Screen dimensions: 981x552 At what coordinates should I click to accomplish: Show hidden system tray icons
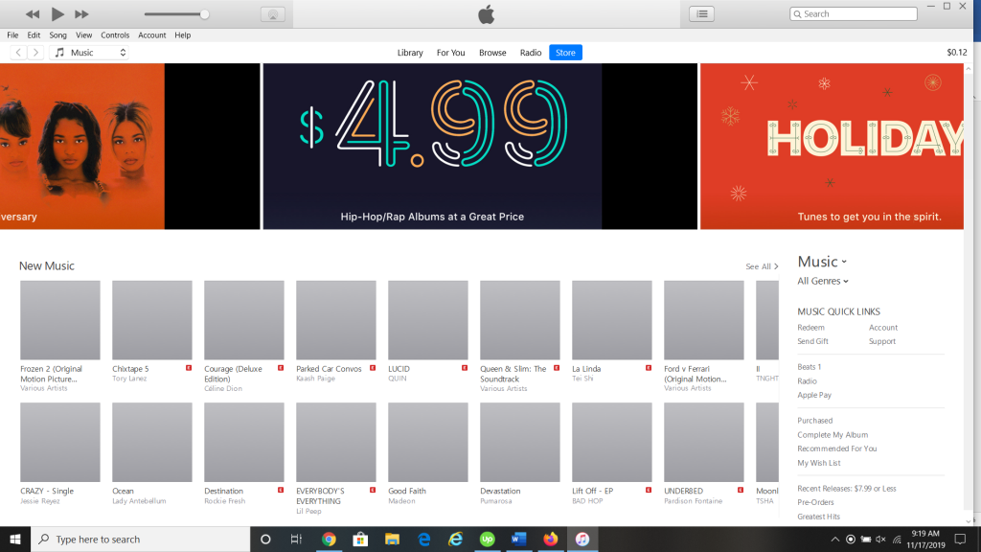[x=835, y=540]
